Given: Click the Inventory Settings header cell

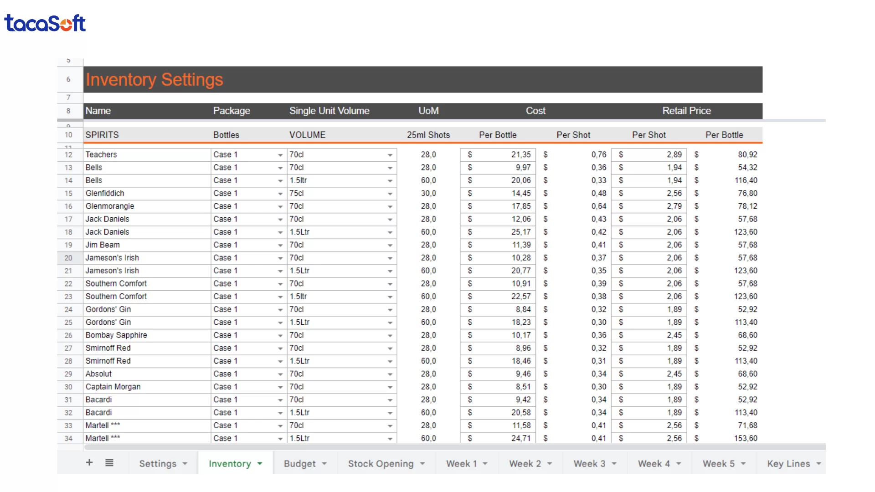Looking at the screenshot, I should point(154,79).
